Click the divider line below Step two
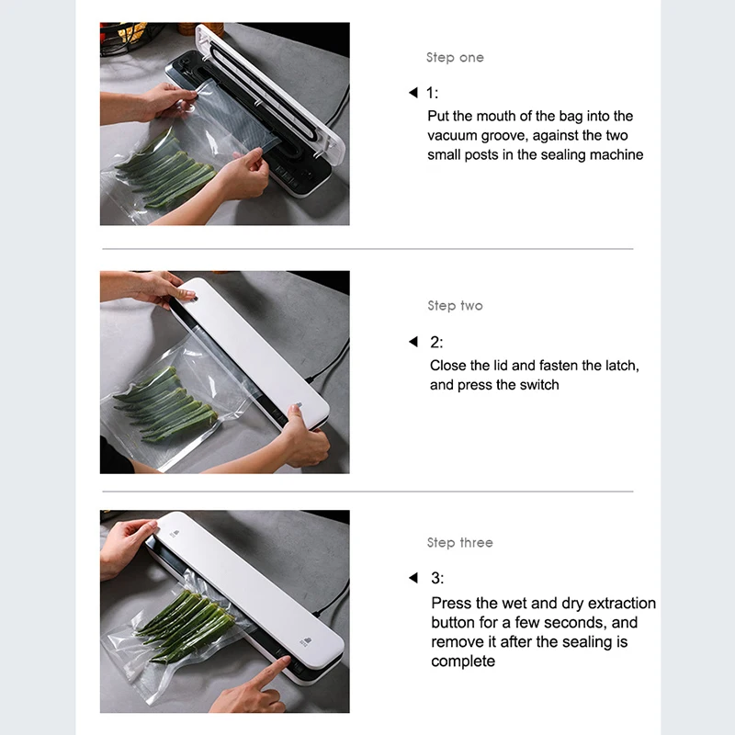Viewport: 735px width, 735px height. (x=367, y=492)
